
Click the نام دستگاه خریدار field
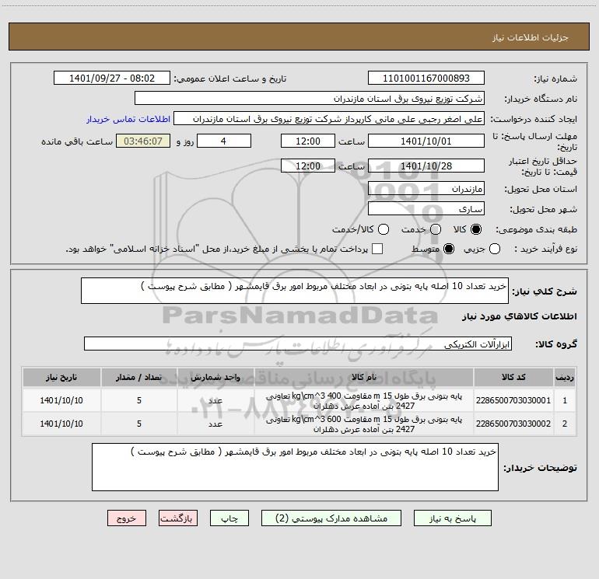pyautogui.click(x=310, y=98)
